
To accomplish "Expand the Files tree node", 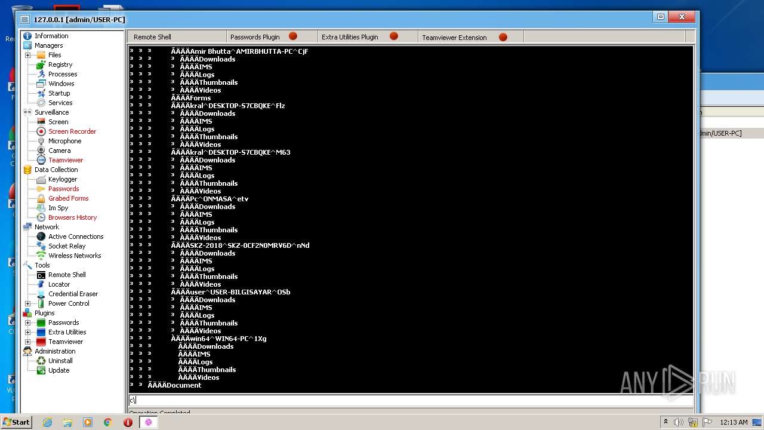I will coord(27,55).
